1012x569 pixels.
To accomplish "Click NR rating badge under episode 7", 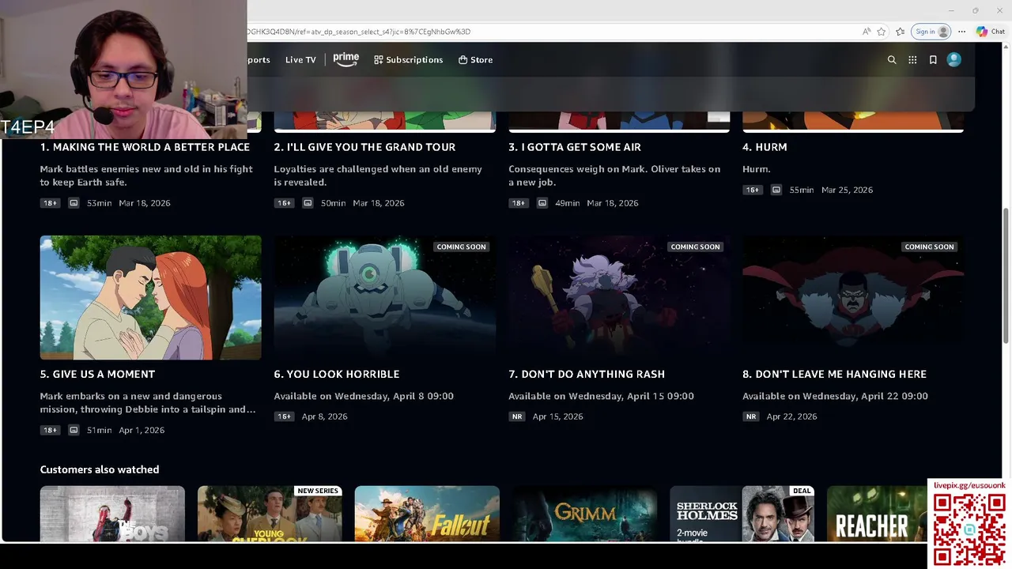I will 516,416.
